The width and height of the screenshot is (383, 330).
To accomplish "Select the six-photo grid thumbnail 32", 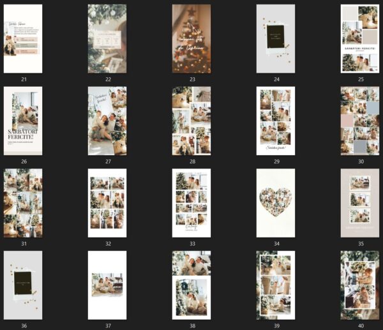I will [x=107, y=203].
